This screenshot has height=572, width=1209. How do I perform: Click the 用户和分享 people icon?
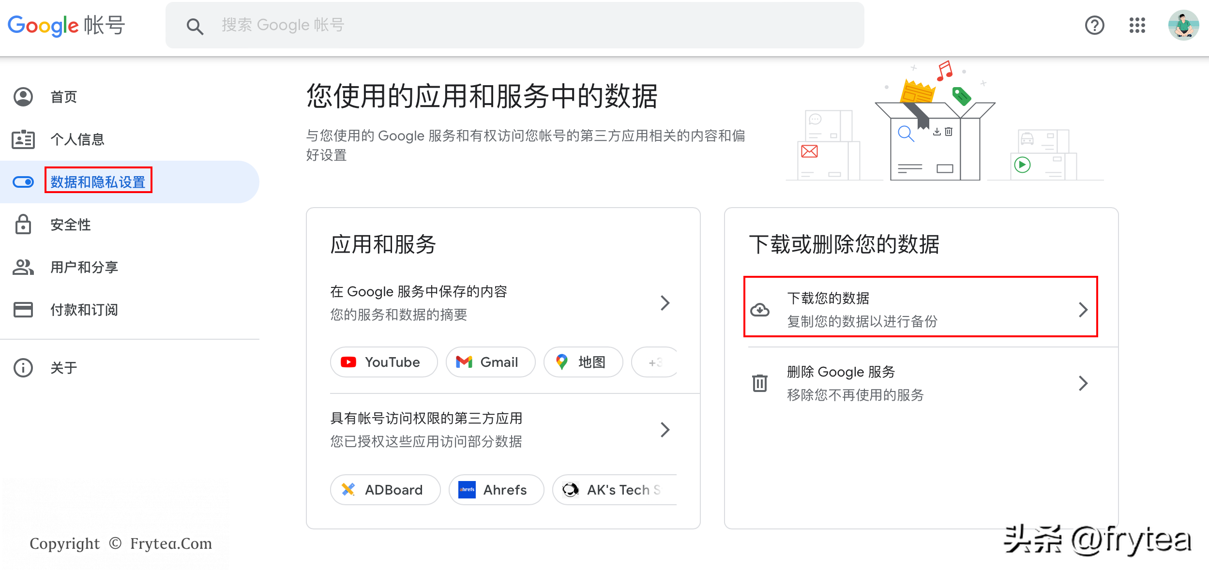coord(23,267)
